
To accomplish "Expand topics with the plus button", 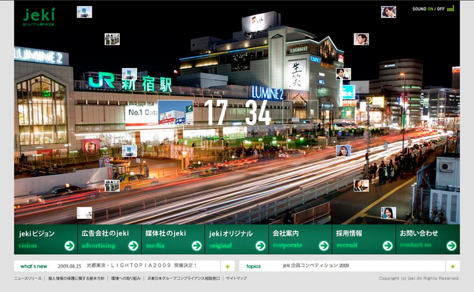I will [x=452, y=266].
